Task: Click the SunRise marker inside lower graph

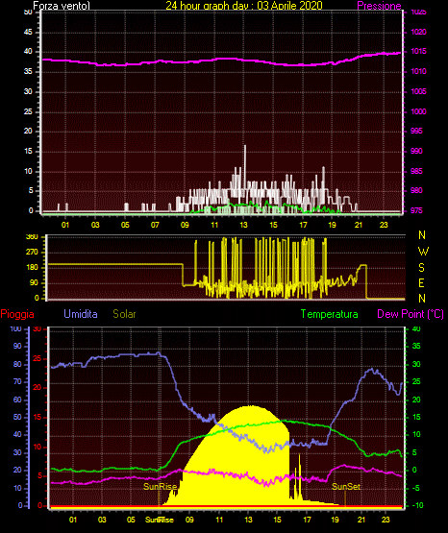Action: pos(160,487)
